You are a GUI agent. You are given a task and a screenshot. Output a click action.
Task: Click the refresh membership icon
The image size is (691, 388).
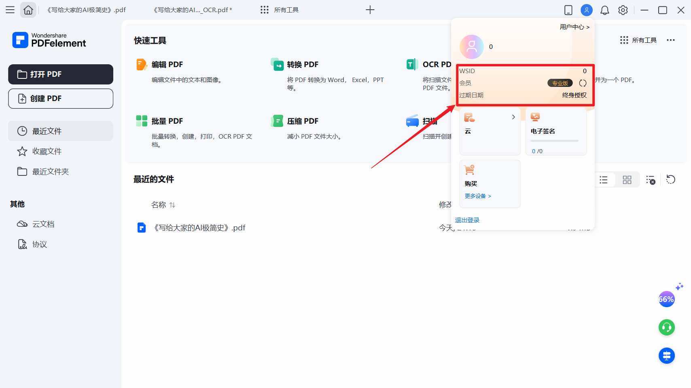(x=583, y=83)
